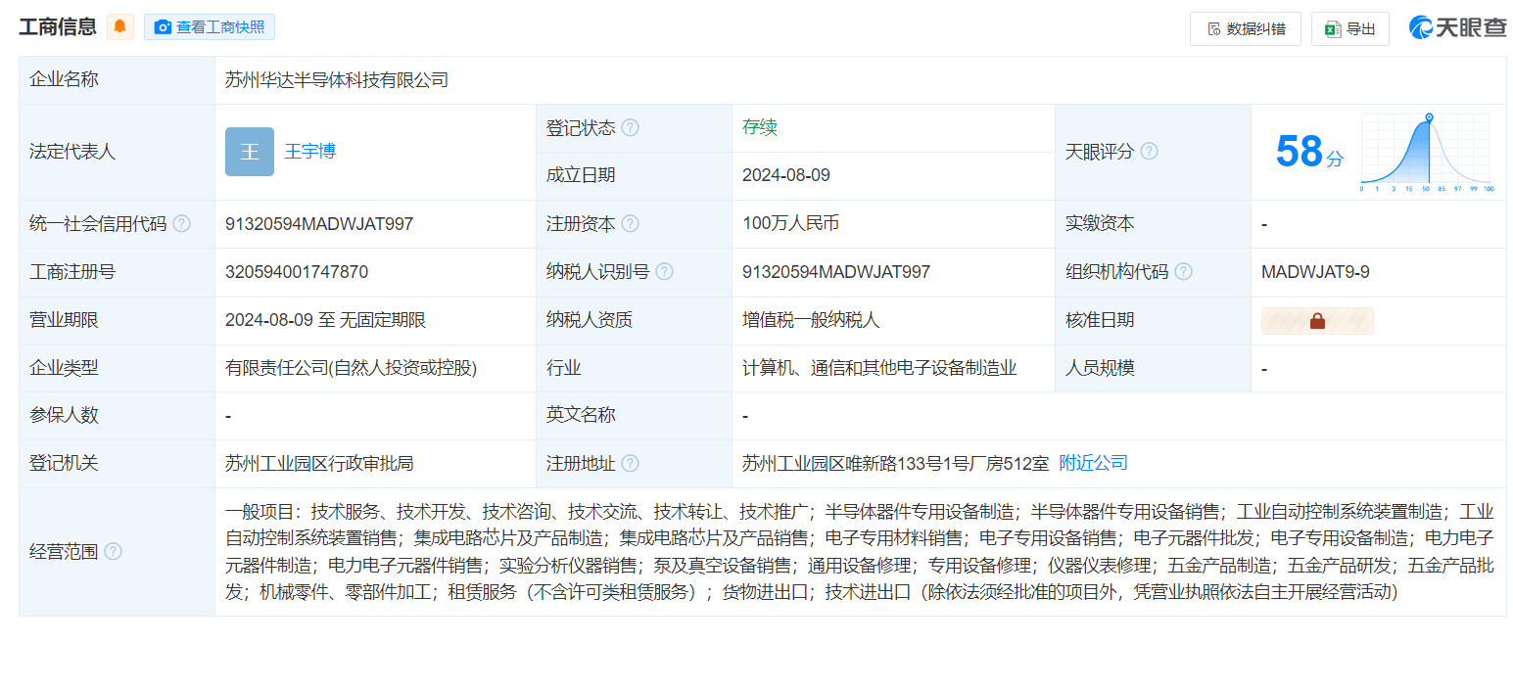Unlock the locked 核准日期 value
Image resolution: width=1513 pixels, height=689 pixels.
[x=1317, y=321]
